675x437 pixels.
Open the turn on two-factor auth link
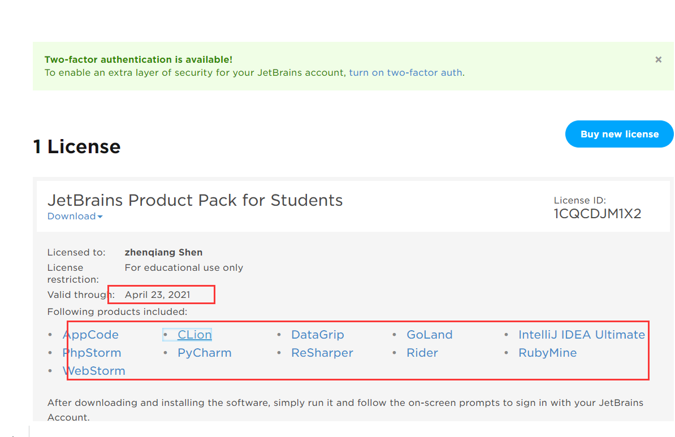click(405, 73)
